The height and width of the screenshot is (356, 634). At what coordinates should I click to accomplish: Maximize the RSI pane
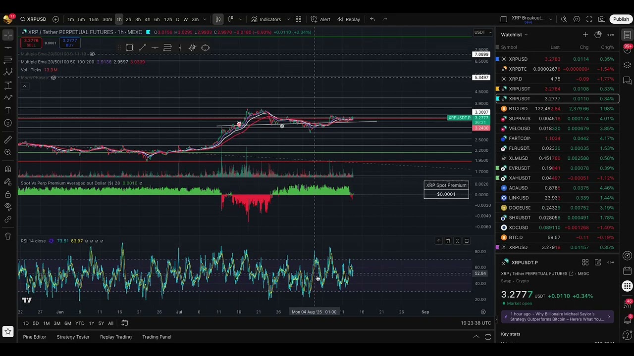point(467,241)
